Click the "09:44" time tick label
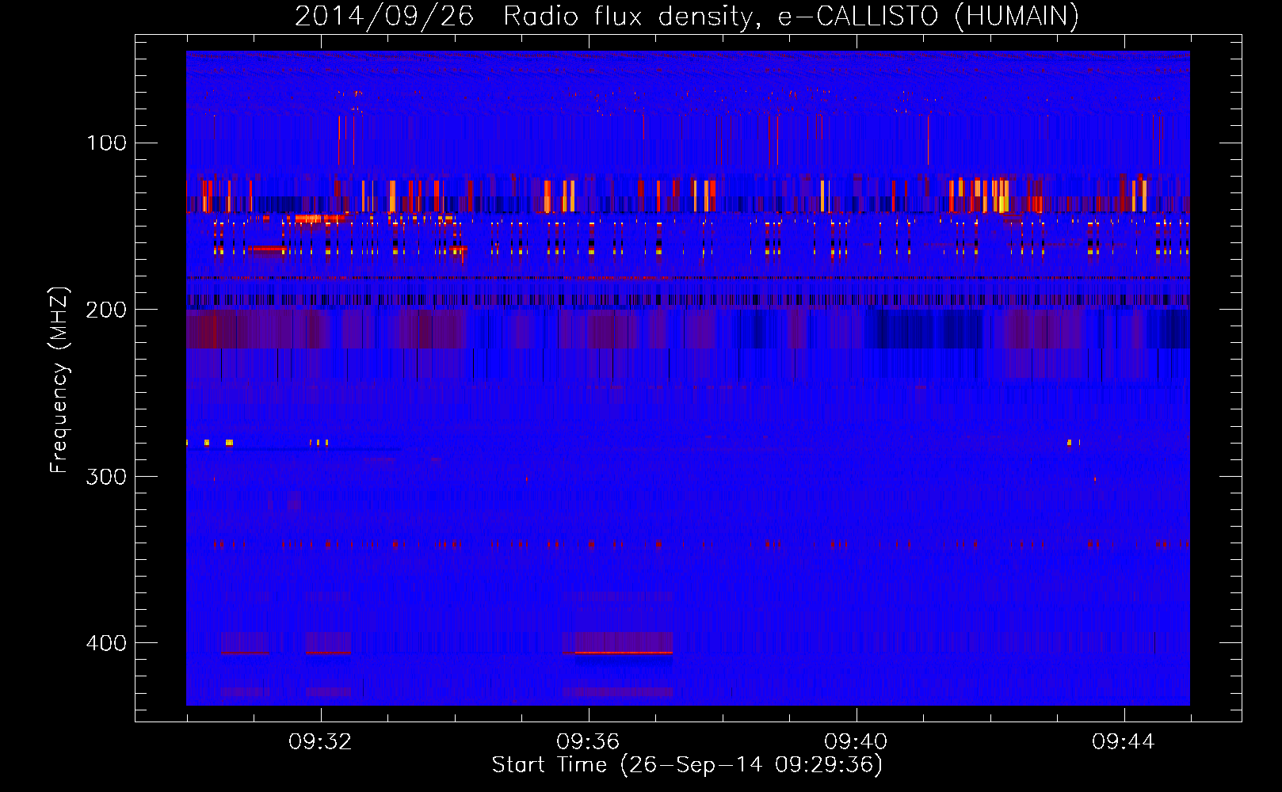The width and height of the screenshot is (1282, 792). (1124, 742)
